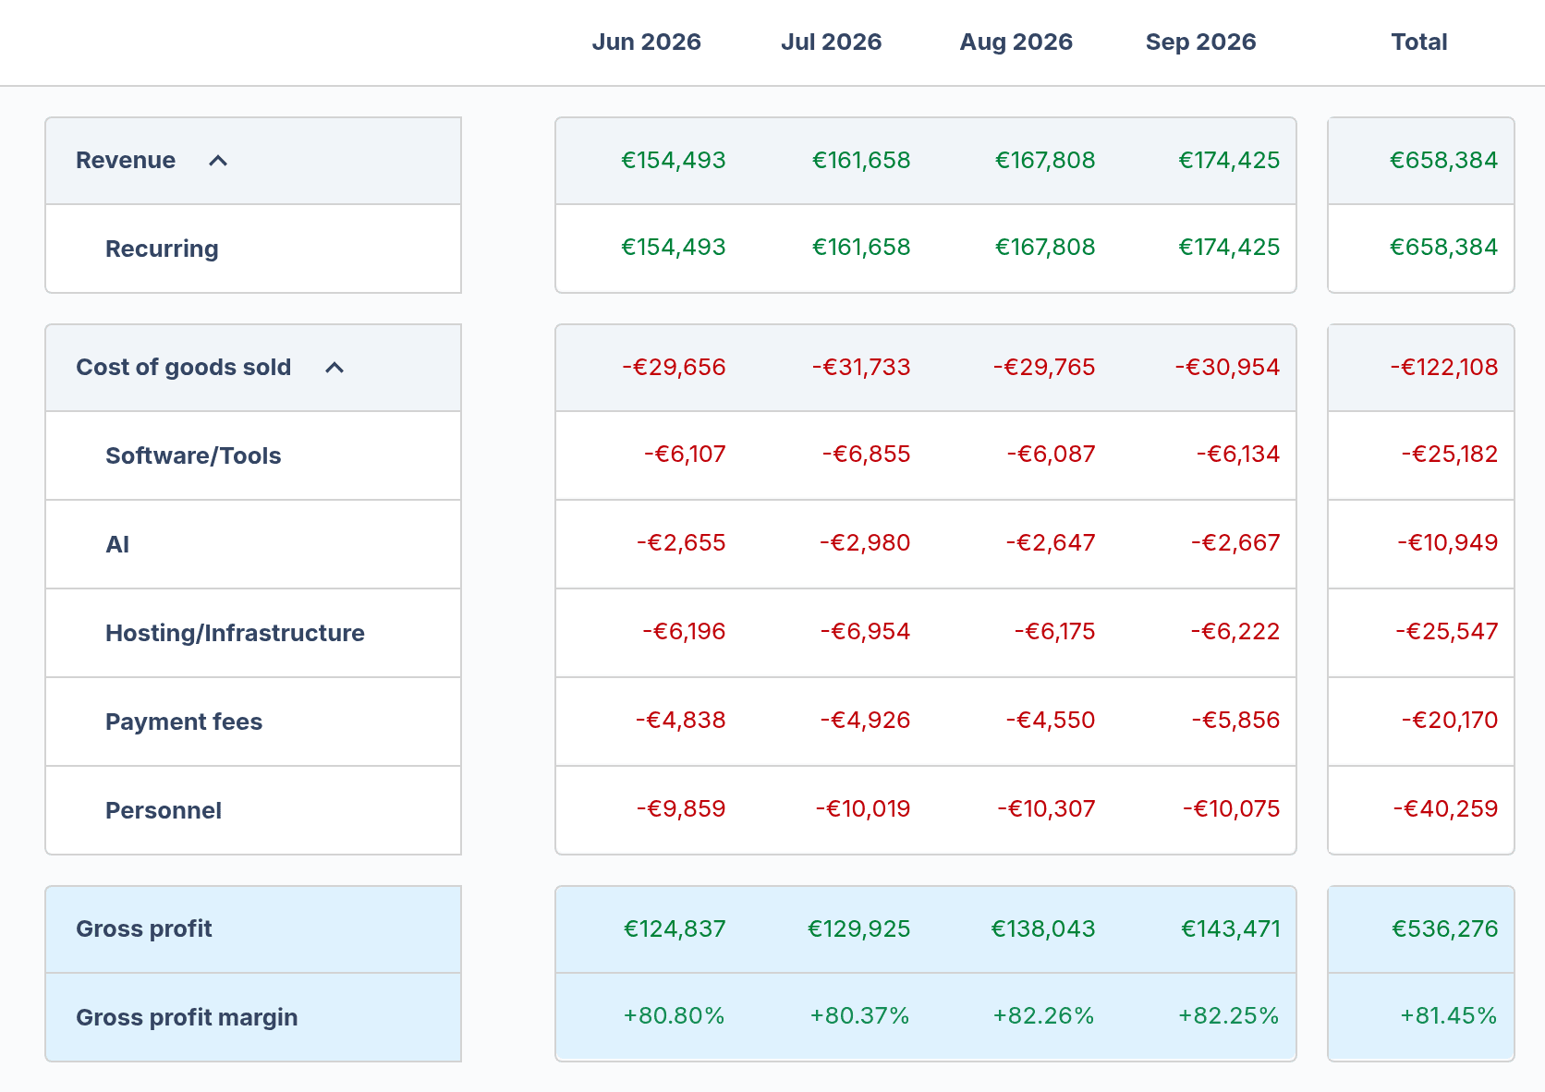The height and width of the screenshot is (1092, 1545).
Task: Click the Aug 2026 column header
Action: [x=1016, y=42]
